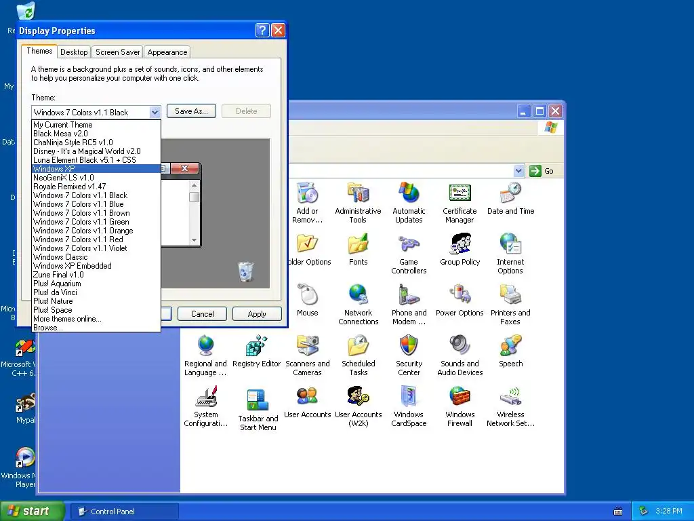The height and width of the screenshot is (521, 694).
Task: Choose Windows 7 Colors v1.1 Blue
Action: pos(96,204)
